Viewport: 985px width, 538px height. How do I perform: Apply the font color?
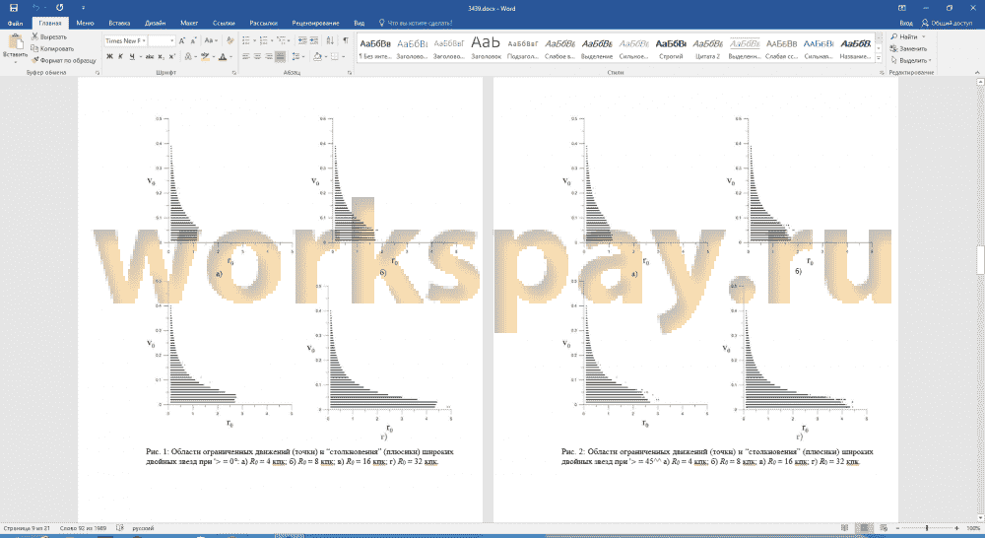click(223, 56)
